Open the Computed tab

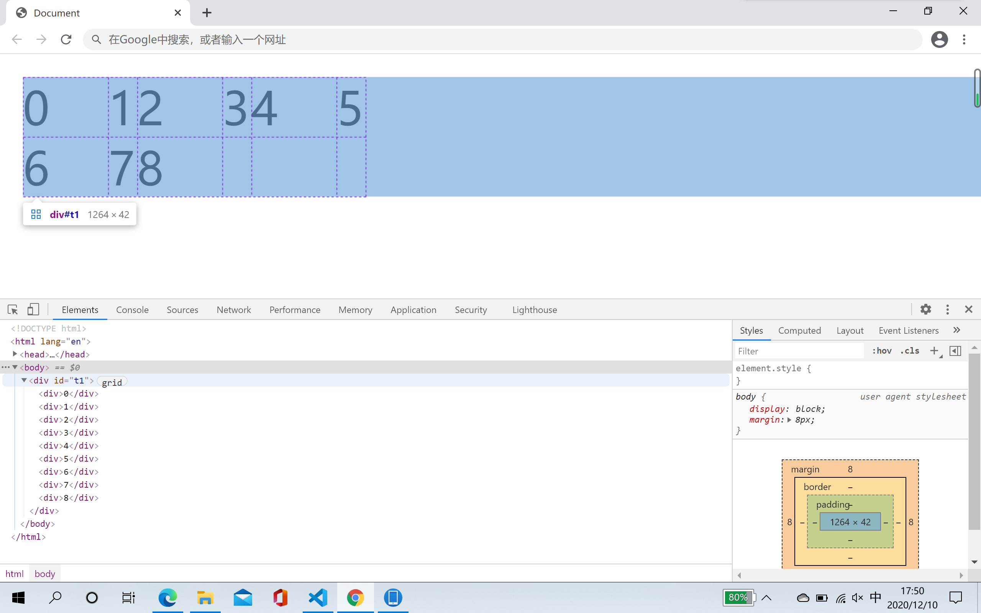click(799, 330)
